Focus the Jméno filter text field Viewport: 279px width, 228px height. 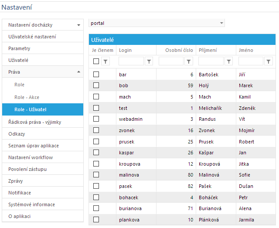click(251, 61)
